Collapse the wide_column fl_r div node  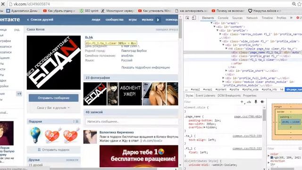[220, 41]
